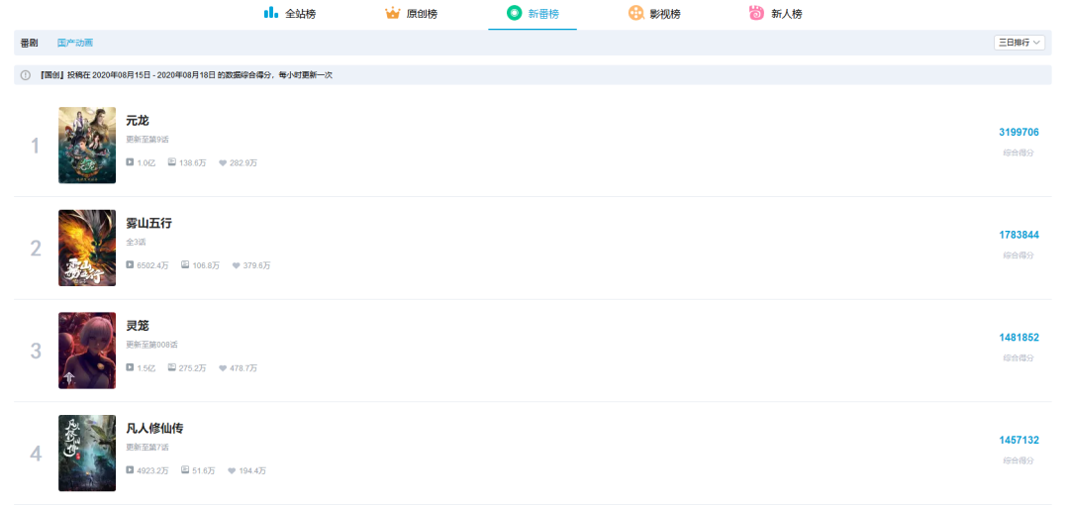
Task: Click the pink icon for 新人榜
Action: [756, 13]
